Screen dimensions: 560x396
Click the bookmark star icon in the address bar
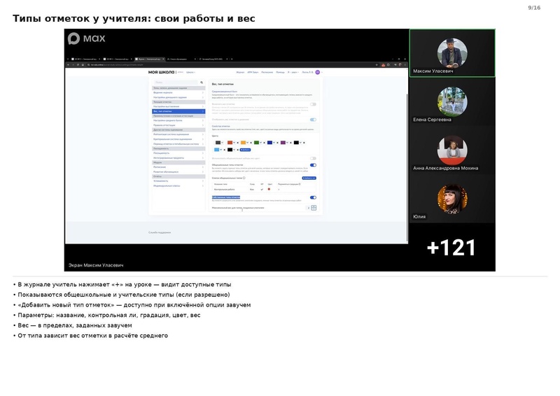point(377,65)
